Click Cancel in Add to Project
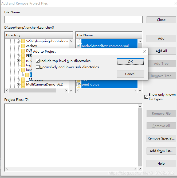 pyautogui.click(x=130, y=74)
